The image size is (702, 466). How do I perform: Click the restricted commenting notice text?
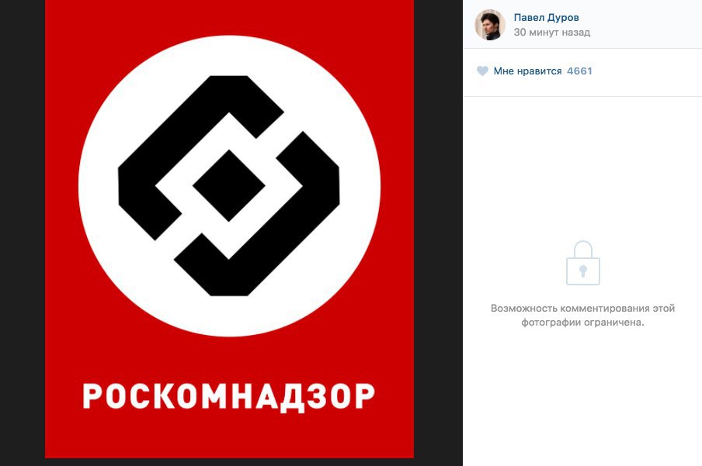pyautogui.click(x=582, y=316)
